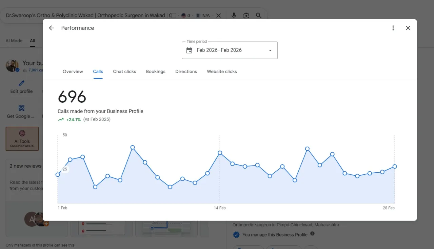Viewport: 434px width, 249px height.
Task: Go back with the Performance arrow
Action: pyautogui.click(x=52, y=28)
